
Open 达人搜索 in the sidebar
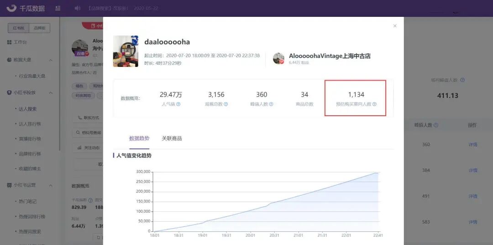click(x=28, y=109)
